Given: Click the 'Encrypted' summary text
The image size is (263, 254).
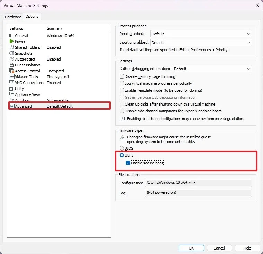Looking at the screenshot, I should click(x=55, y=71).
